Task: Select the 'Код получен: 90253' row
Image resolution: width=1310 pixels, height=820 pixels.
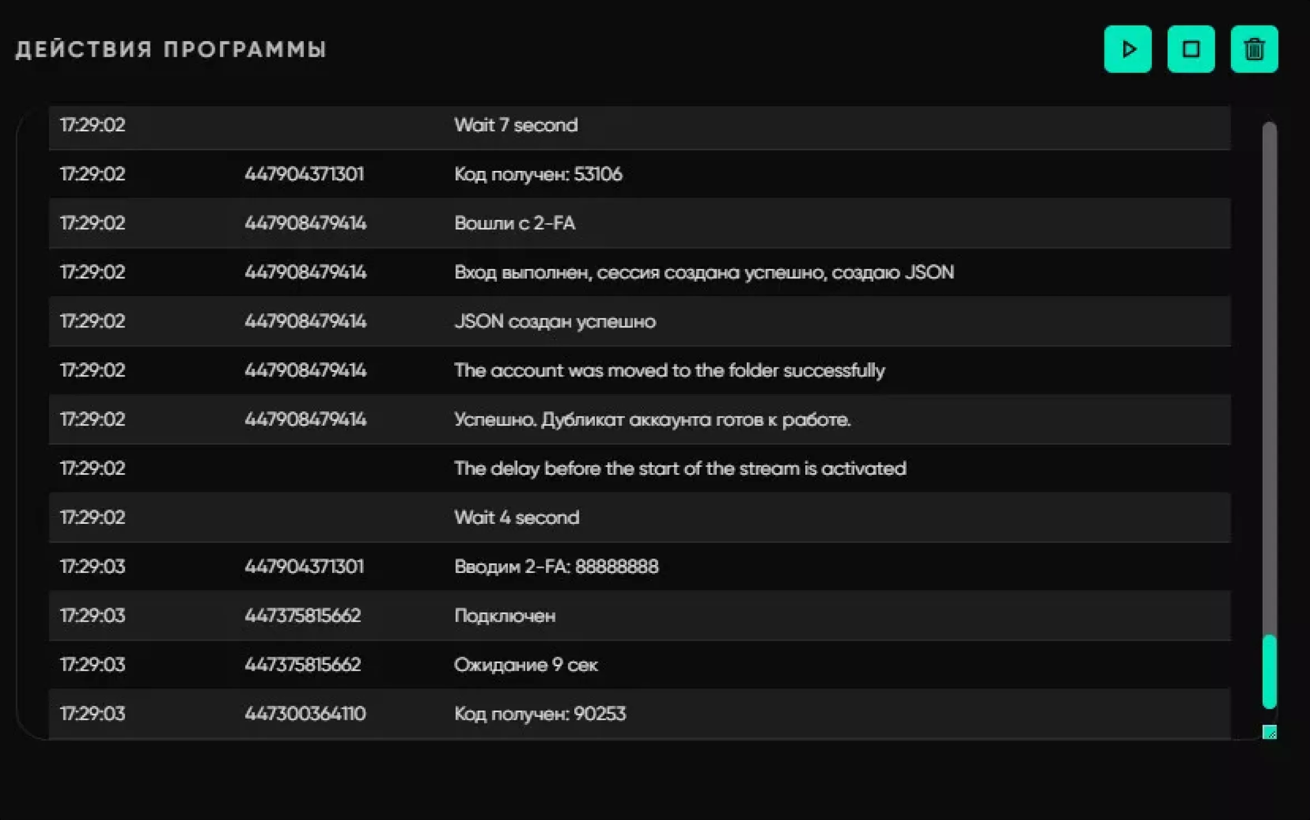Action: click(639, 714)
